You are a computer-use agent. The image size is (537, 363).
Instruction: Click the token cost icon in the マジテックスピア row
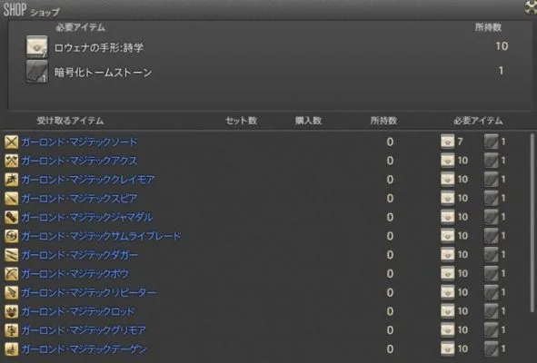click(448, 198)
